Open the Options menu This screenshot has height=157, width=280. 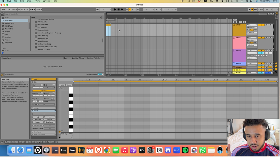coord(46,1)
